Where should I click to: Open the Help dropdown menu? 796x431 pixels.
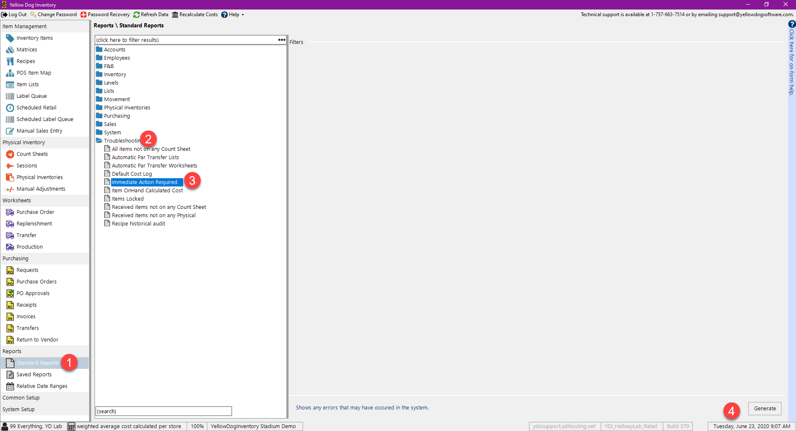233,15
